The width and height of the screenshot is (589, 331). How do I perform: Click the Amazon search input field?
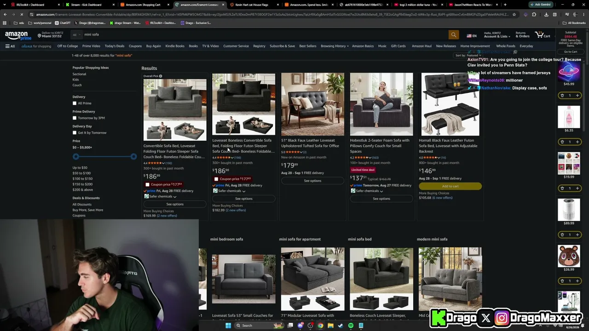click(265, 35)
